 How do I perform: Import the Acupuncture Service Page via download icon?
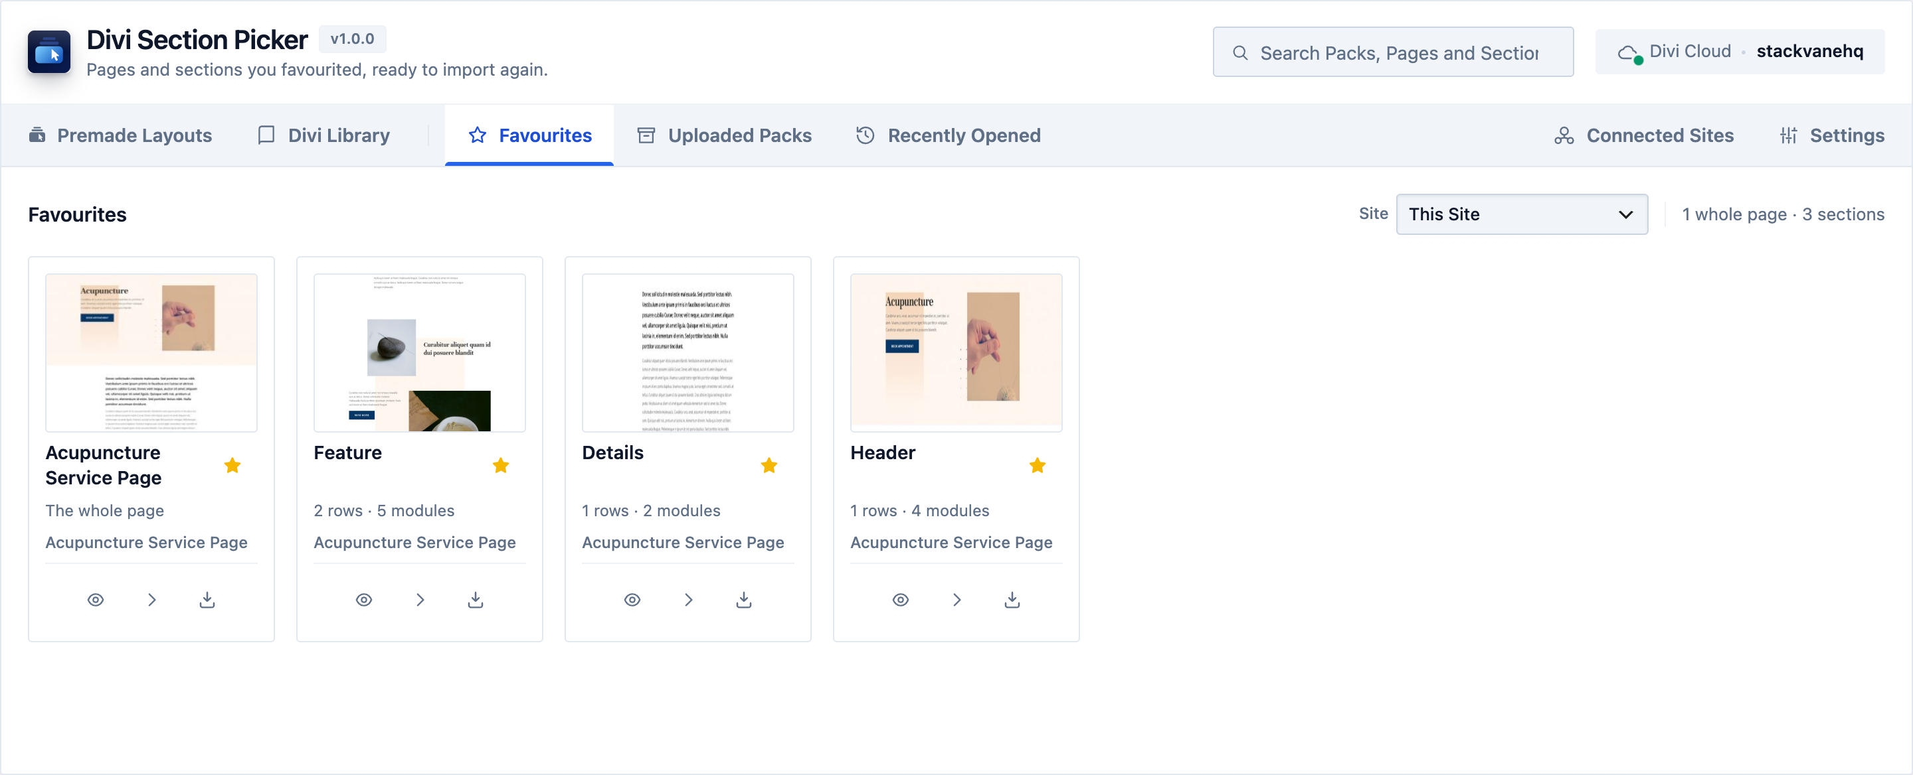(x=207, y=599)
